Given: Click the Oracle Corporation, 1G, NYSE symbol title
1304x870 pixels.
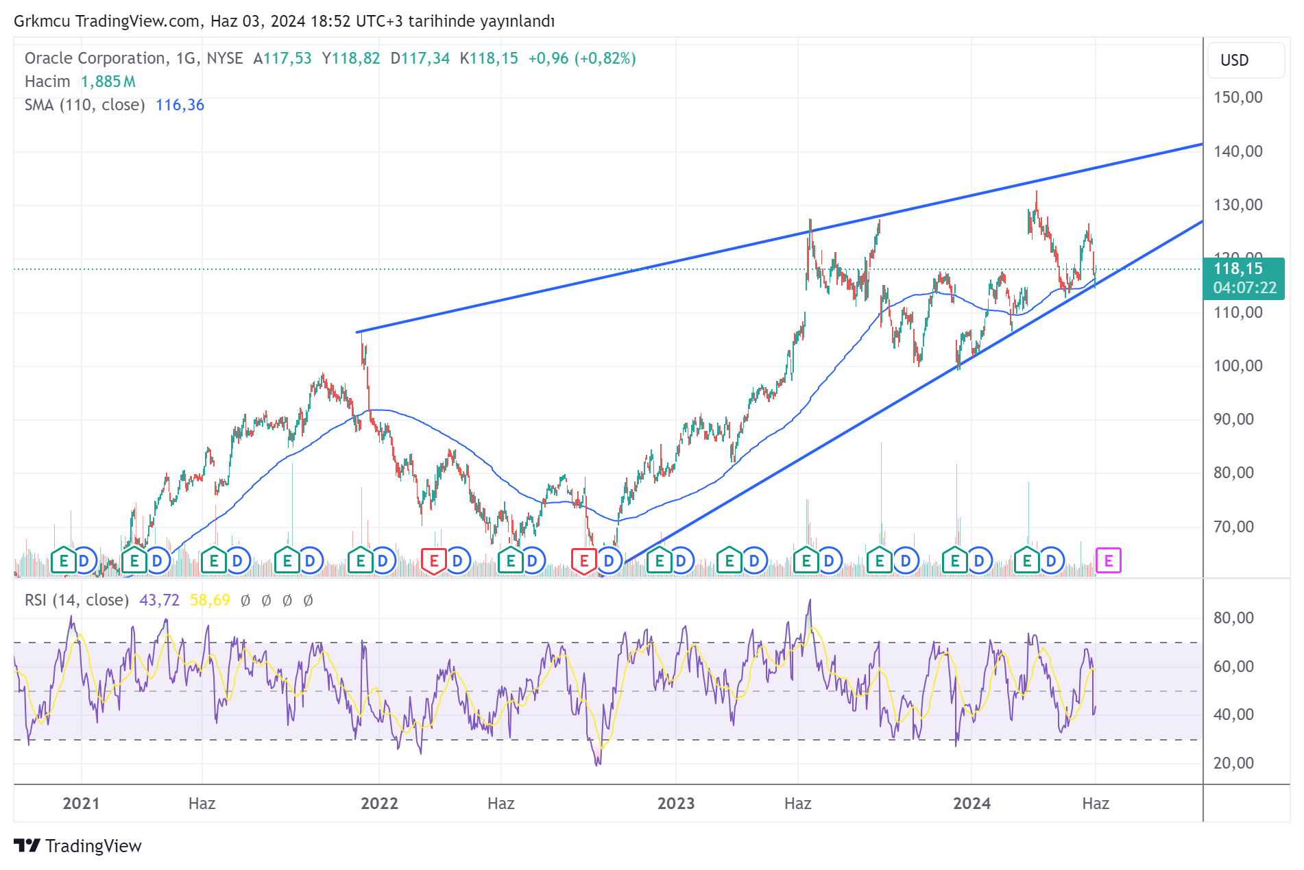Looking at the screenshot, I should (x=134, y=58).
